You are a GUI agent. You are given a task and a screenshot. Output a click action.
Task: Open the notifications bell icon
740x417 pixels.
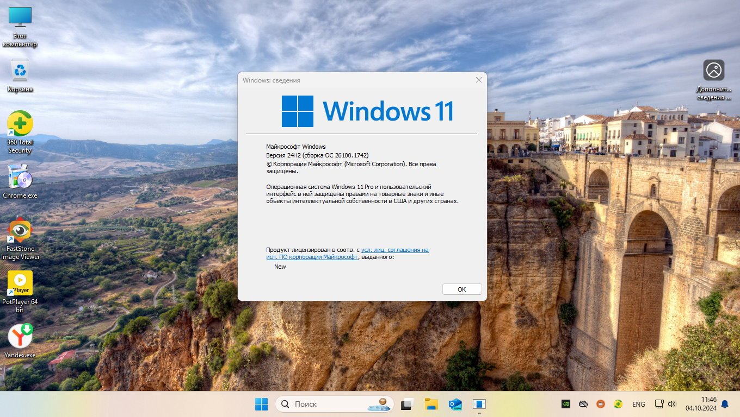point(725,404)
